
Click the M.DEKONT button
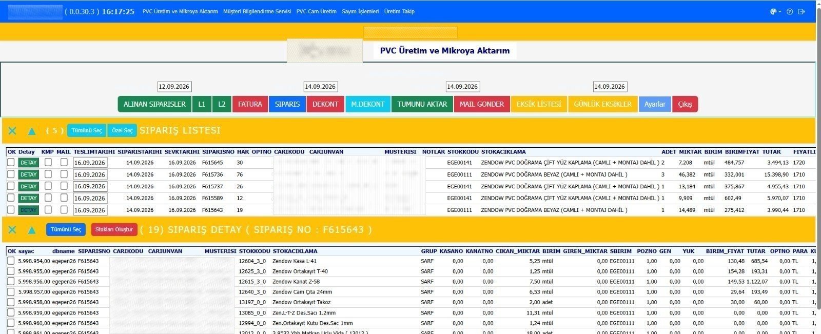click(368, 104)
